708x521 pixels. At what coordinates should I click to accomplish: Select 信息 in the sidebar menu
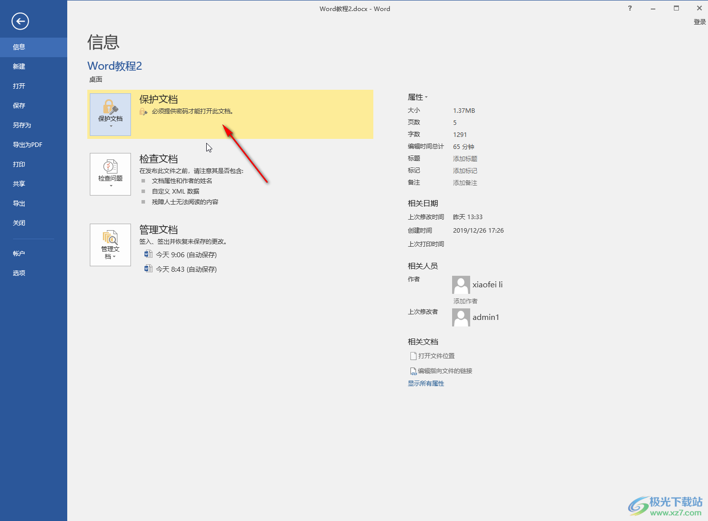(34, 47)
